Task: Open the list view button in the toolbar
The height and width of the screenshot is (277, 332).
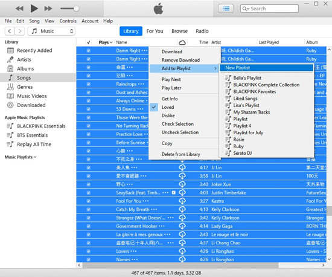Action: 226,8
